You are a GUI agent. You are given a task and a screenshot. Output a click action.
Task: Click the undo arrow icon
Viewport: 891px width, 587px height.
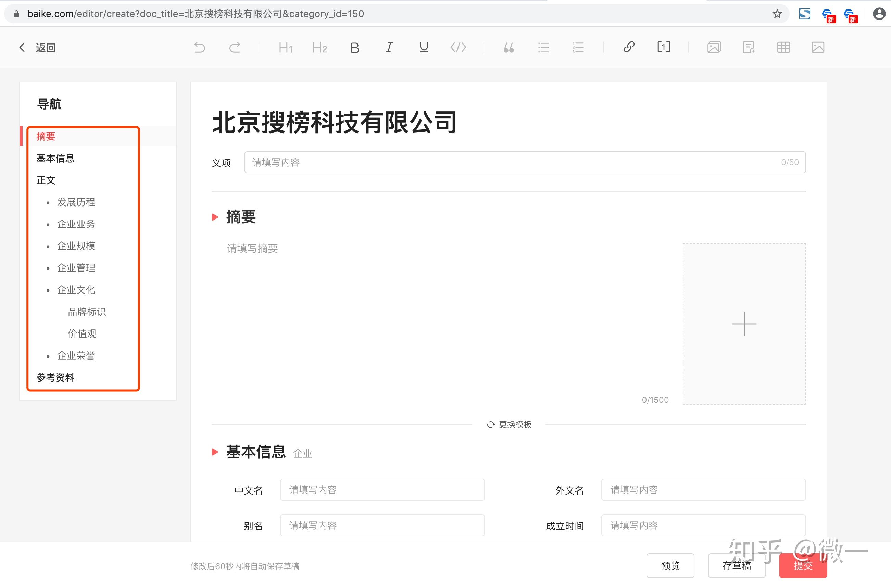200,48
